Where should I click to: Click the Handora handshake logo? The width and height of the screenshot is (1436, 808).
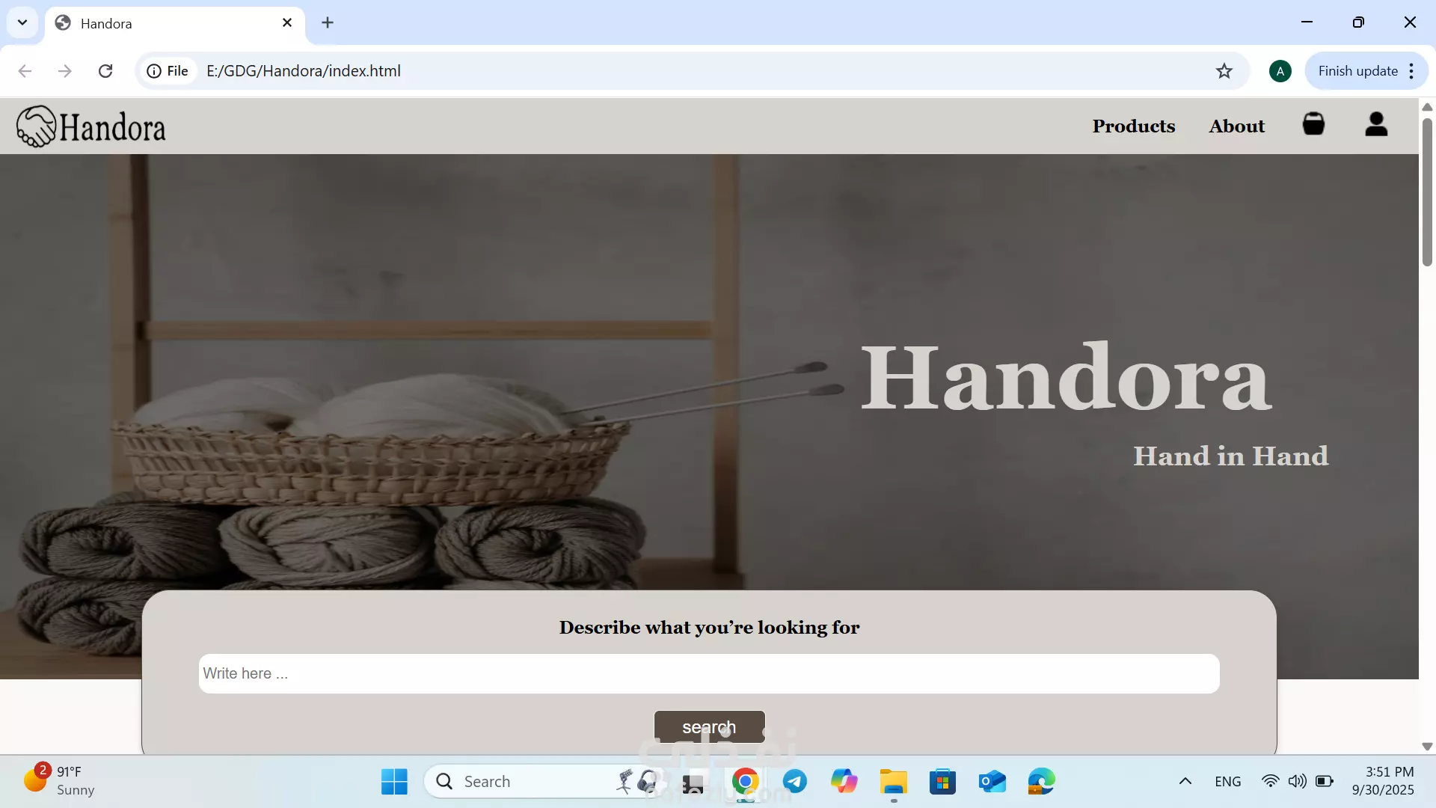[x=36, y=126]
